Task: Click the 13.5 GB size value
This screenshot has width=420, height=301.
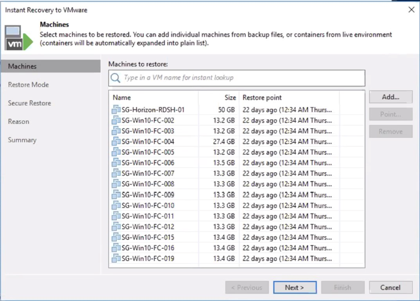Action: point(224,163)
